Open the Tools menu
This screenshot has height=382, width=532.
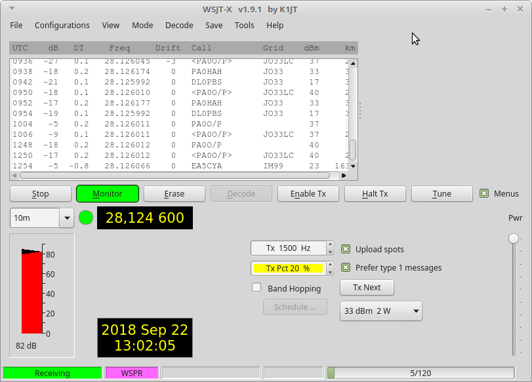tap(244, 26)
